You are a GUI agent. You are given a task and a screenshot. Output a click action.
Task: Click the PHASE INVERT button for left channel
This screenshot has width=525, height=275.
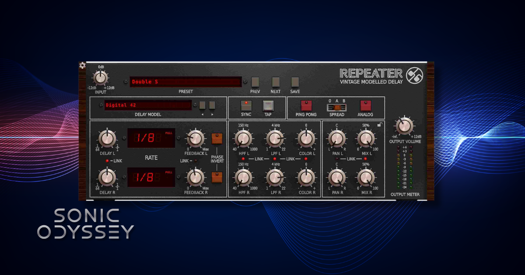pyautogui.click(x=216, y=138)
